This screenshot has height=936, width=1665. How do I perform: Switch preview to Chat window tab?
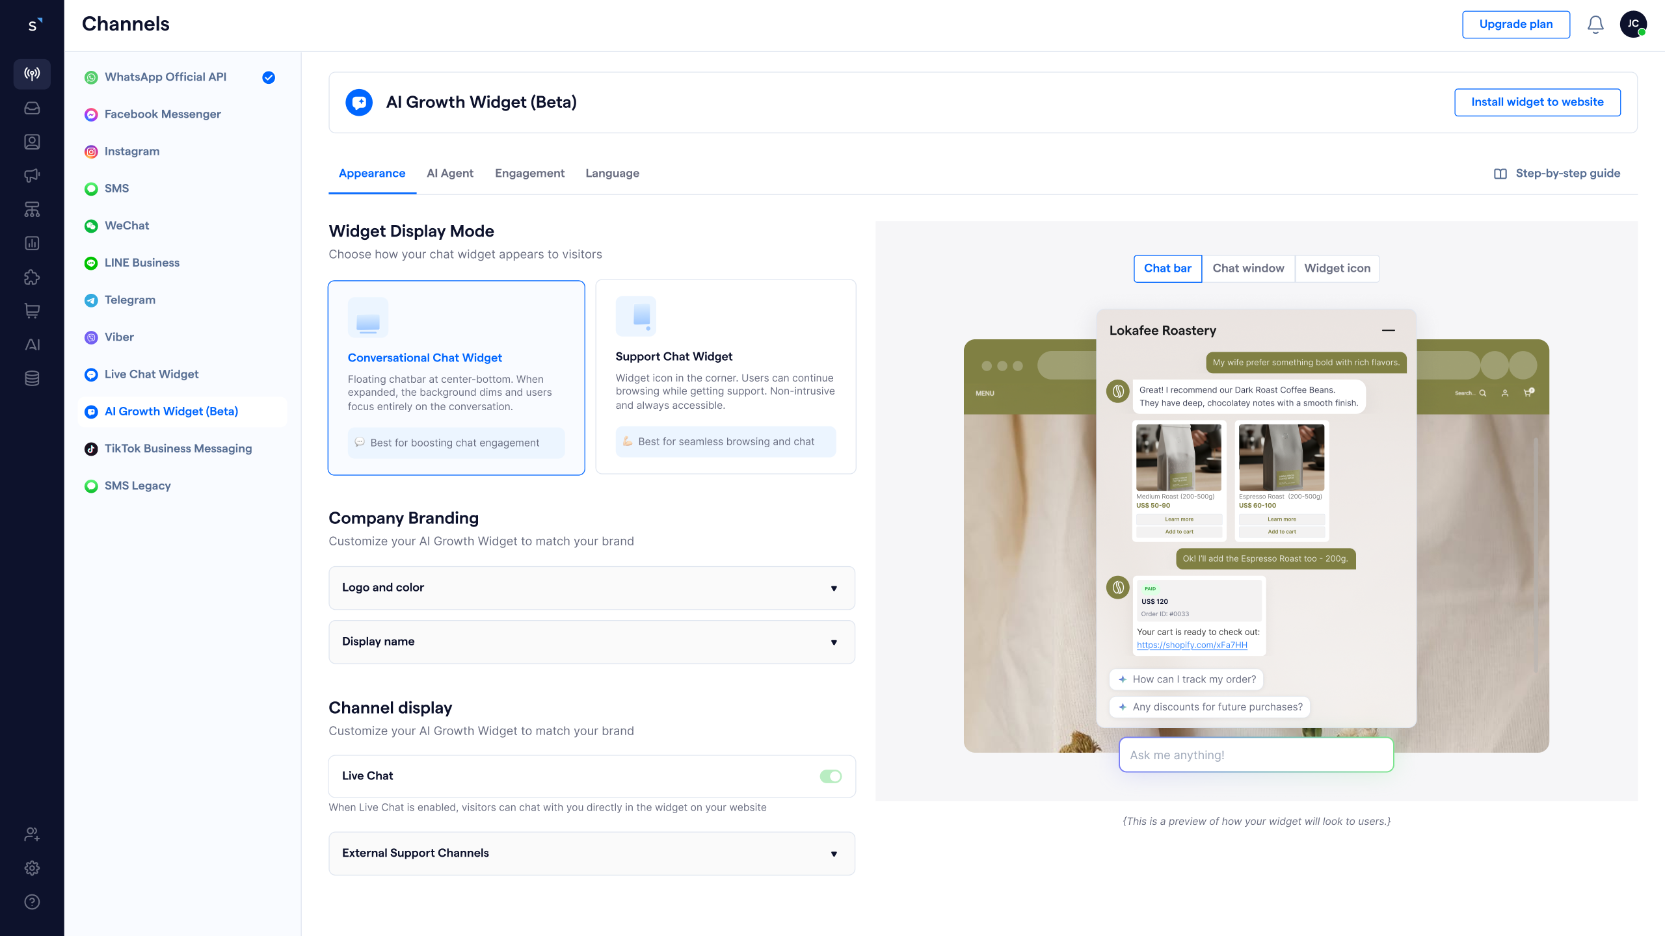click(x=1247, y=268)
